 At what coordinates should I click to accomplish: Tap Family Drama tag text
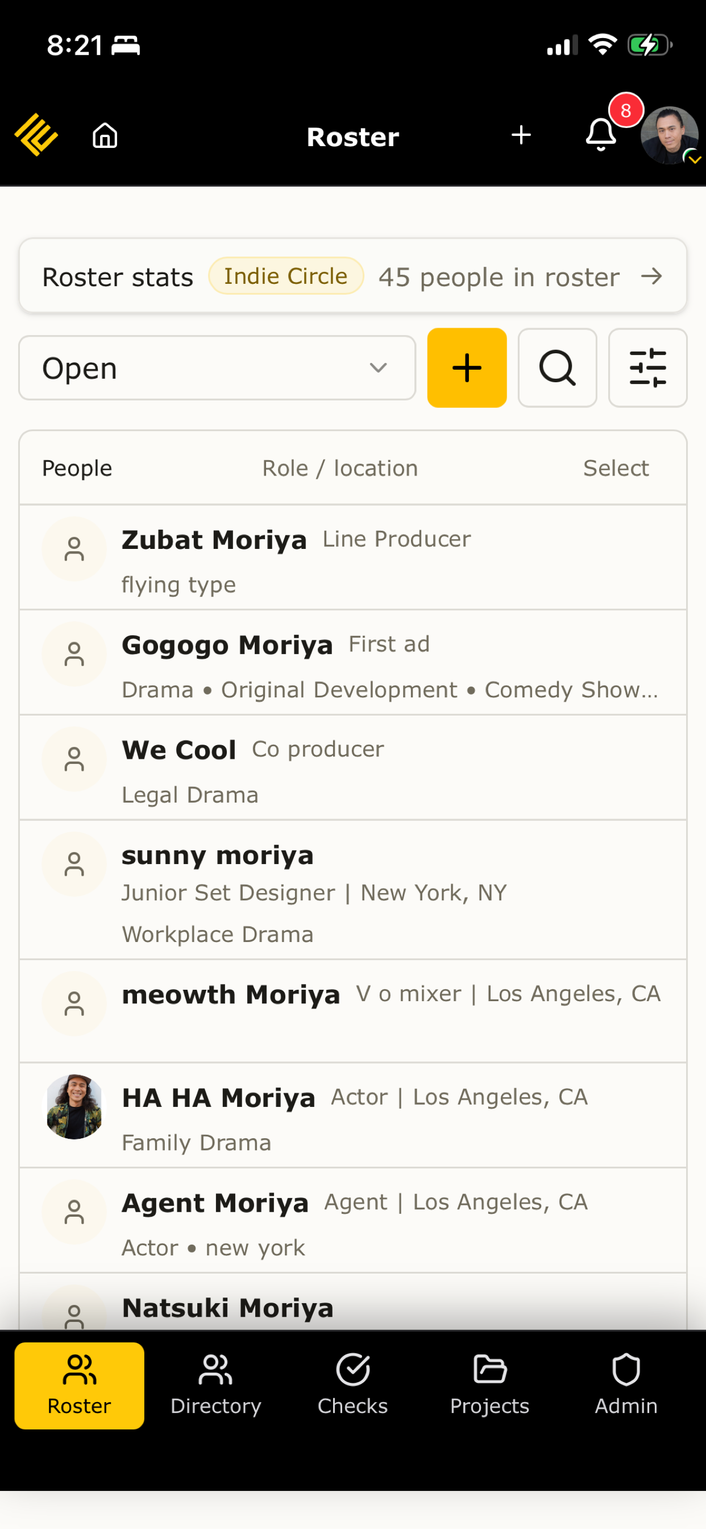point(196,1143)
